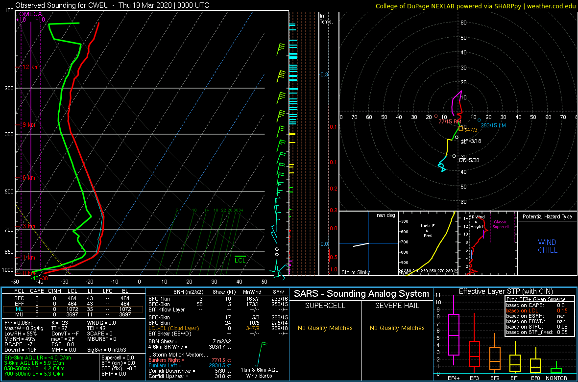Select the "STP (cin) = 0.0" value

pyautogui.click(x=120, y=363)
